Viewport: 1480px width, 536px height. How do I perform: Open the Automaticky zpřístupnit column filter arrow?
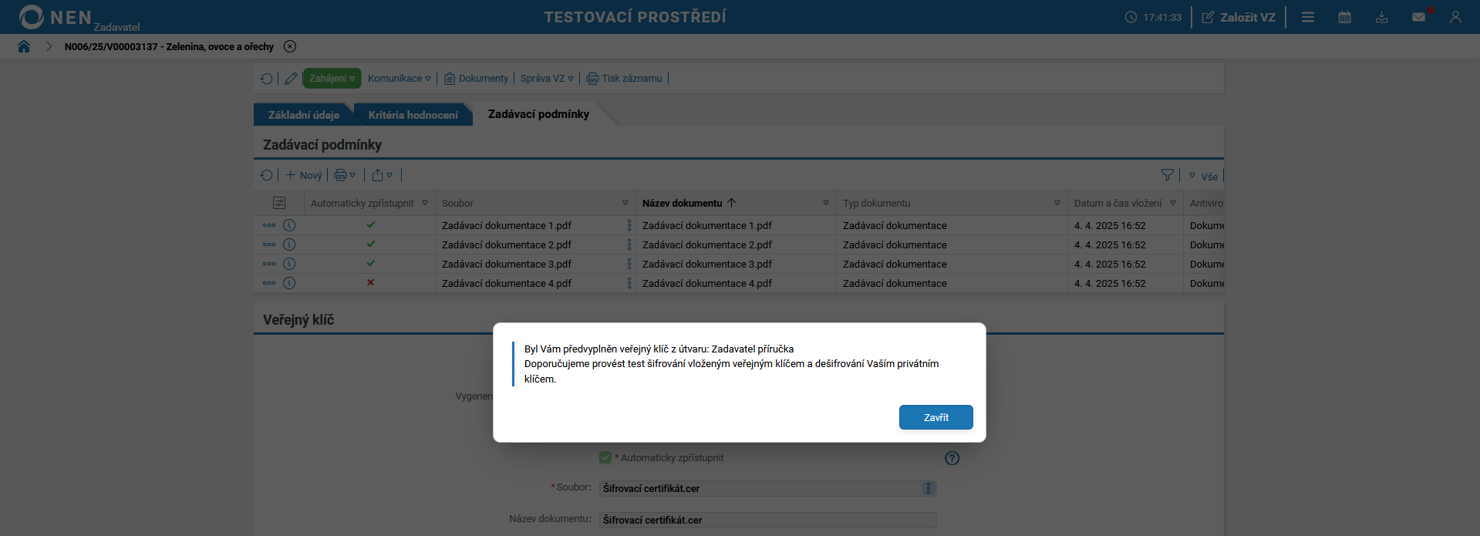(x=425, y=203)
